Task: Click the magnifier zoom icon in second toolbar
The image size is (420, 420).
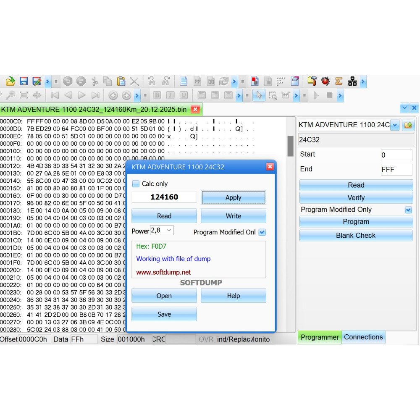Action: pyautogui.click(x=11, y=95)
